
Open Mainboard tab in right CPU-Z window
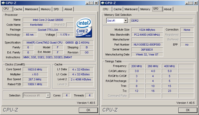coord(131,9)
